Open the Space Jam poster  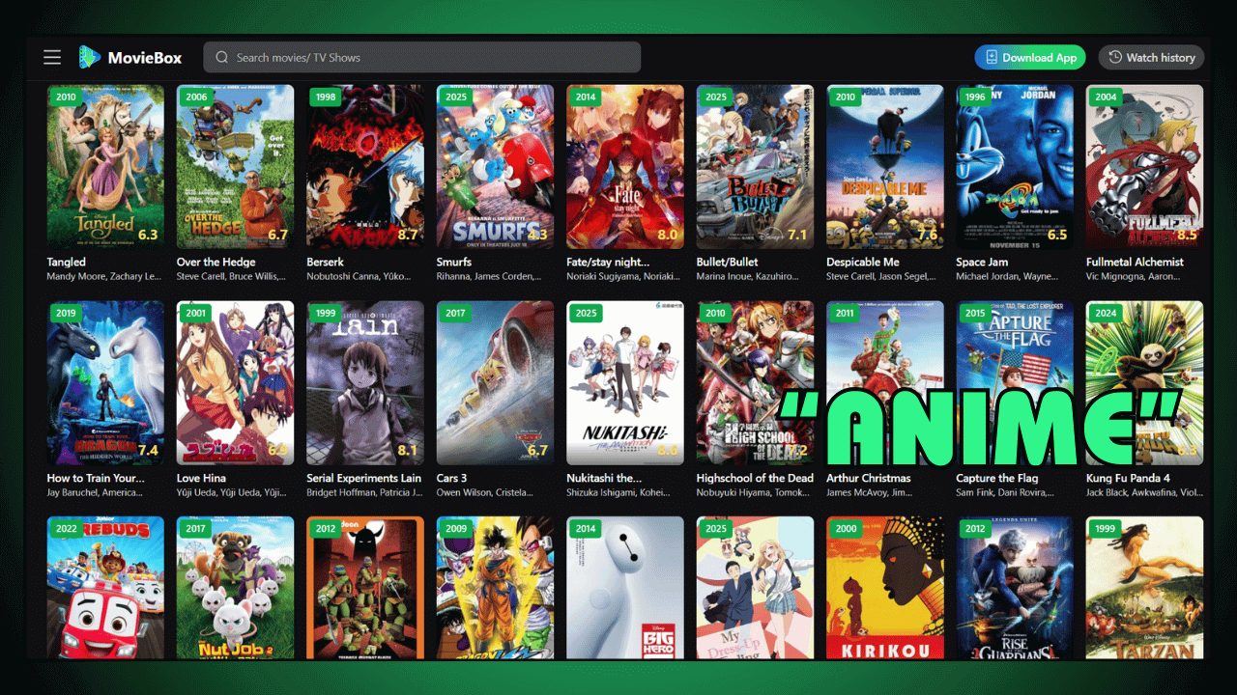pos(1015,167)
